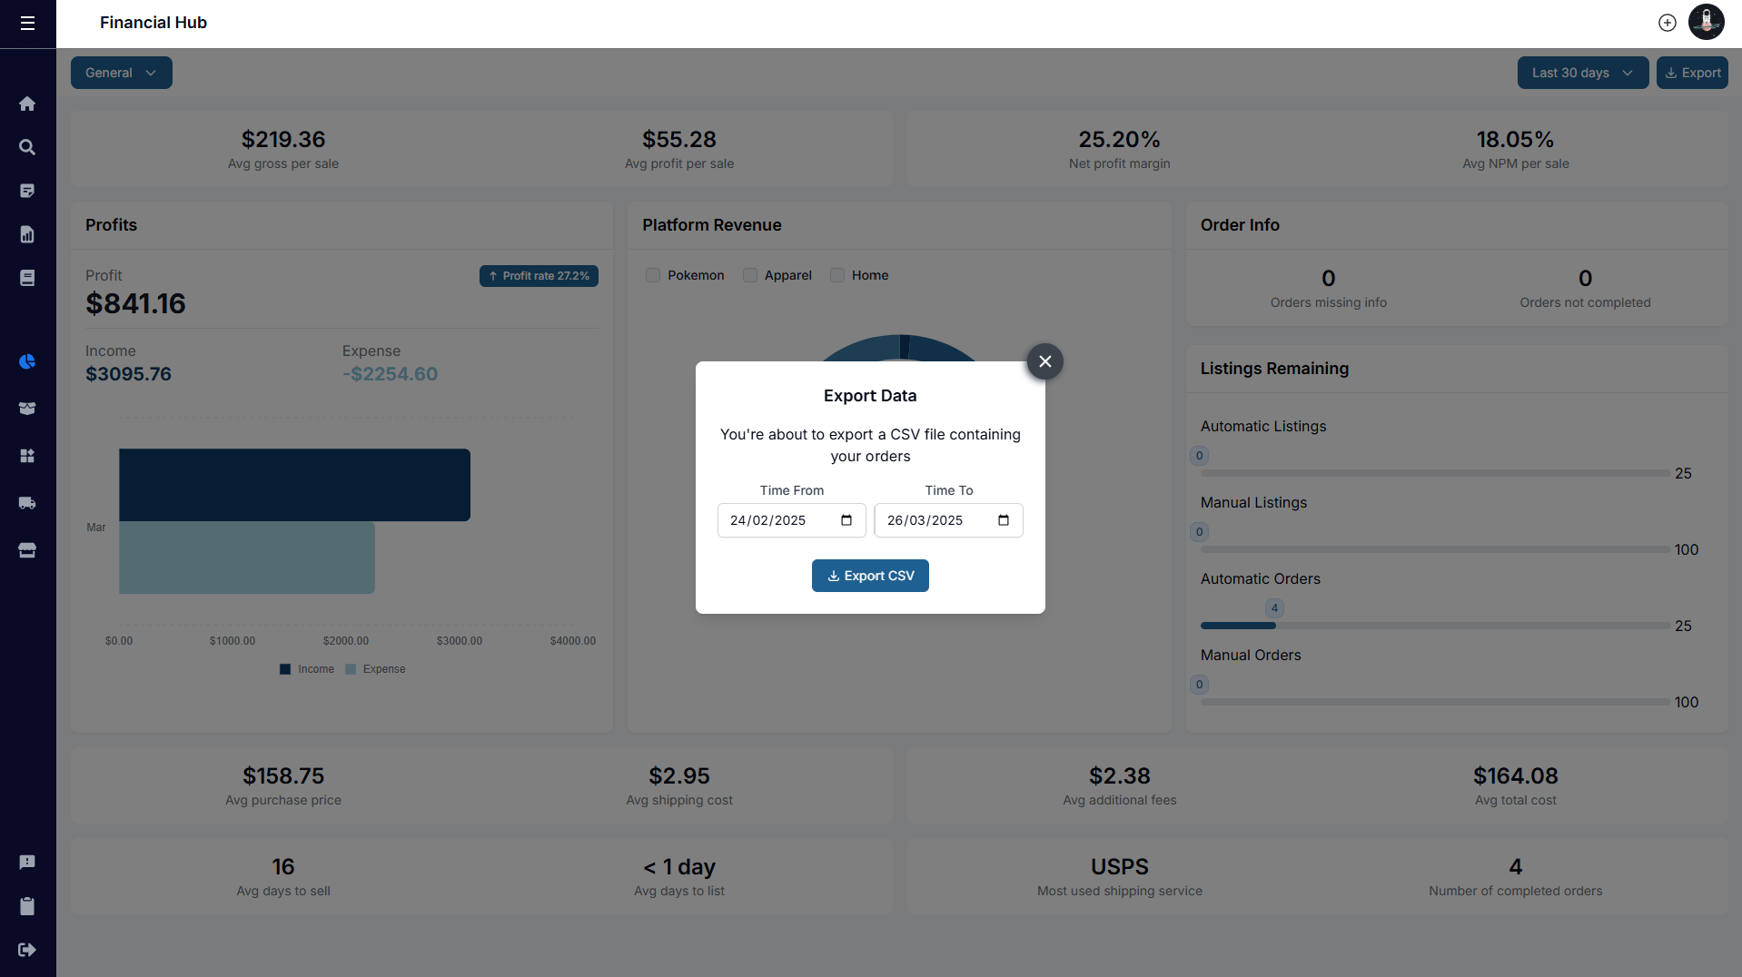Click the Export CSV button
The image size is (1742, 977).
870,576
